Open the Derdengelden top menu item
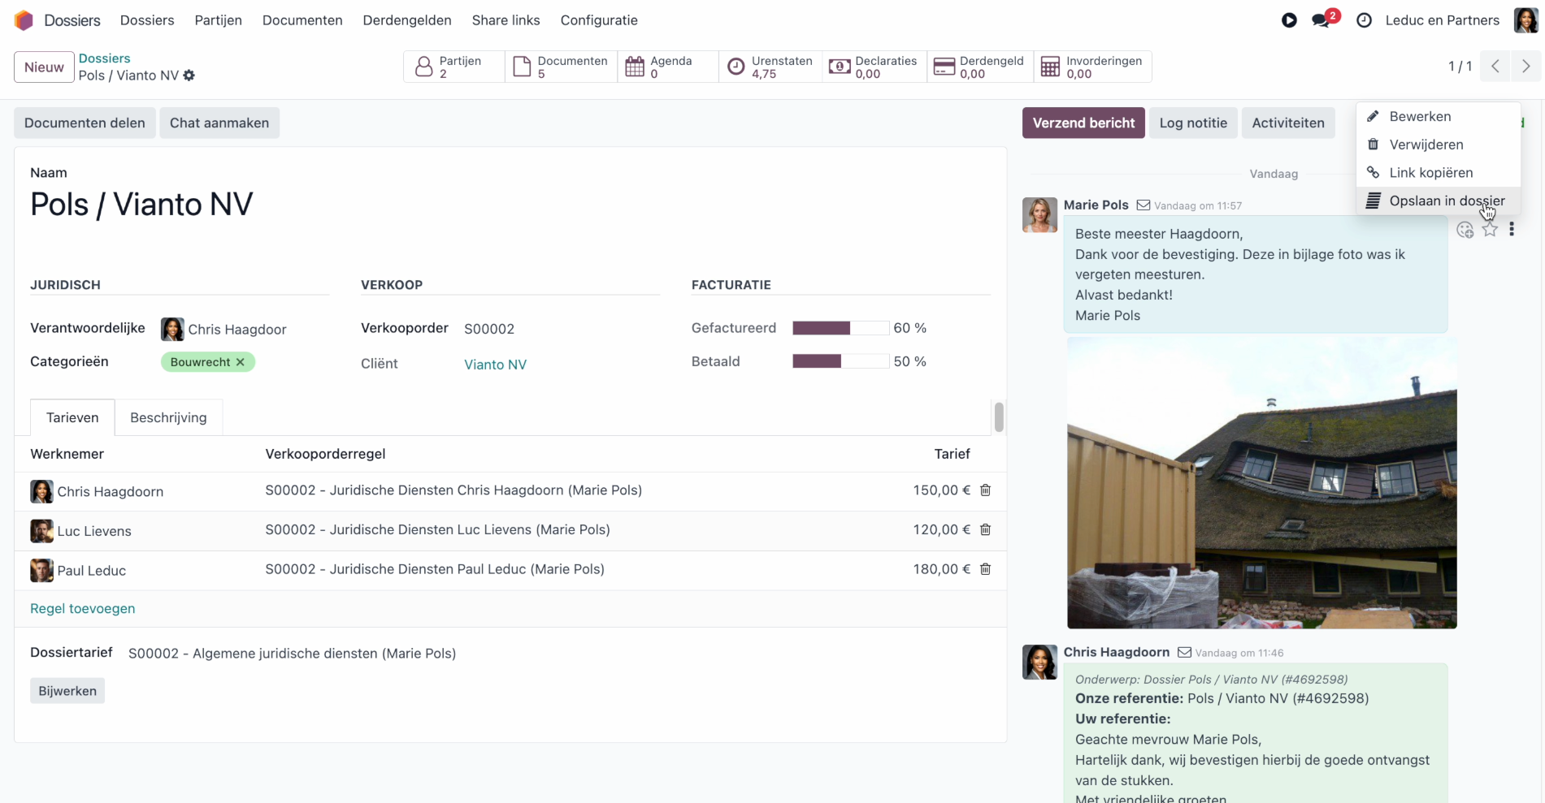This screenshot has width=1545, height=803. pos(407,20)
